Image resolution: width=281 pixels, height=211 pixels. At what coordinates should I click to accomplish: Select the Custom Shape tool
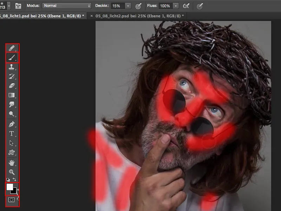point(12,152)
